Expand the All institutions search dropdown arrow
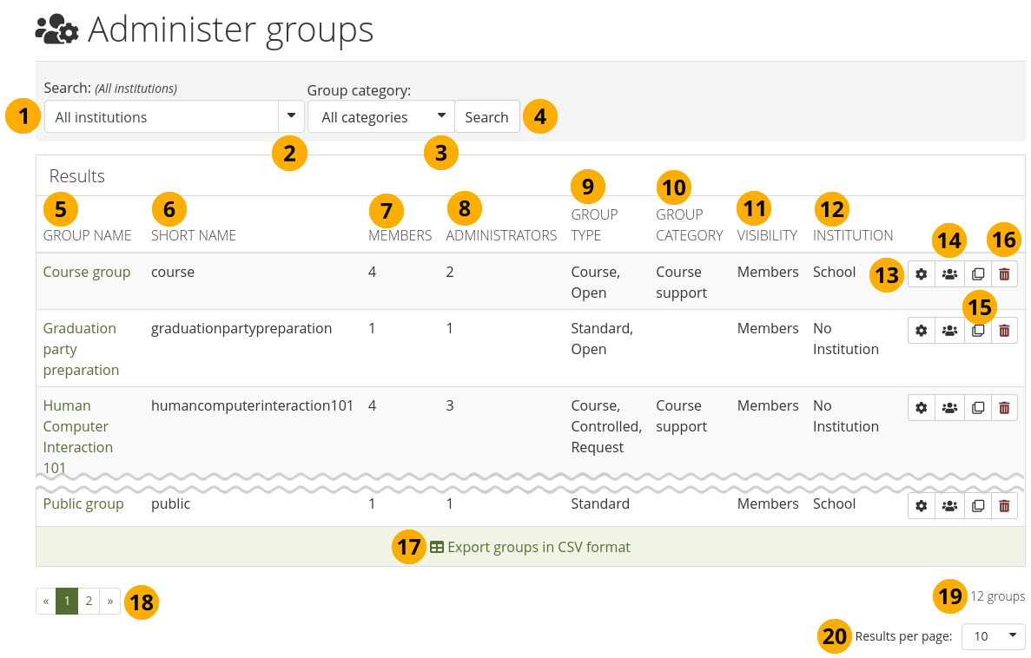This screenshot has width=1031, height=658. click(x=291, y=117)
